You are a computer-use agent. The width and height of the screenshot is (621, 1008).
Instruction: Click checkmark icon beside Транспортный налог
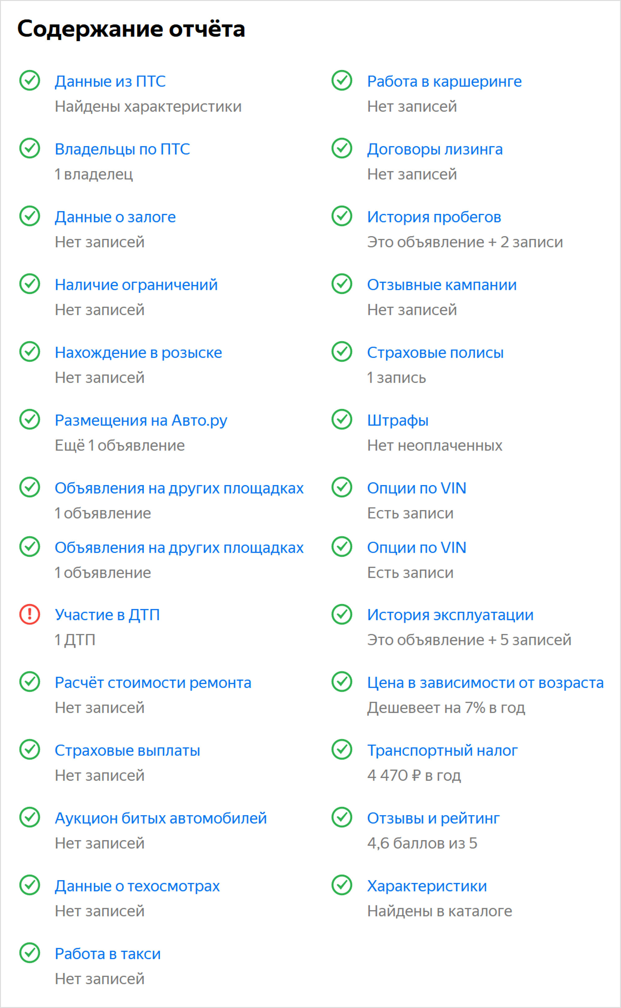coord(342,750)
